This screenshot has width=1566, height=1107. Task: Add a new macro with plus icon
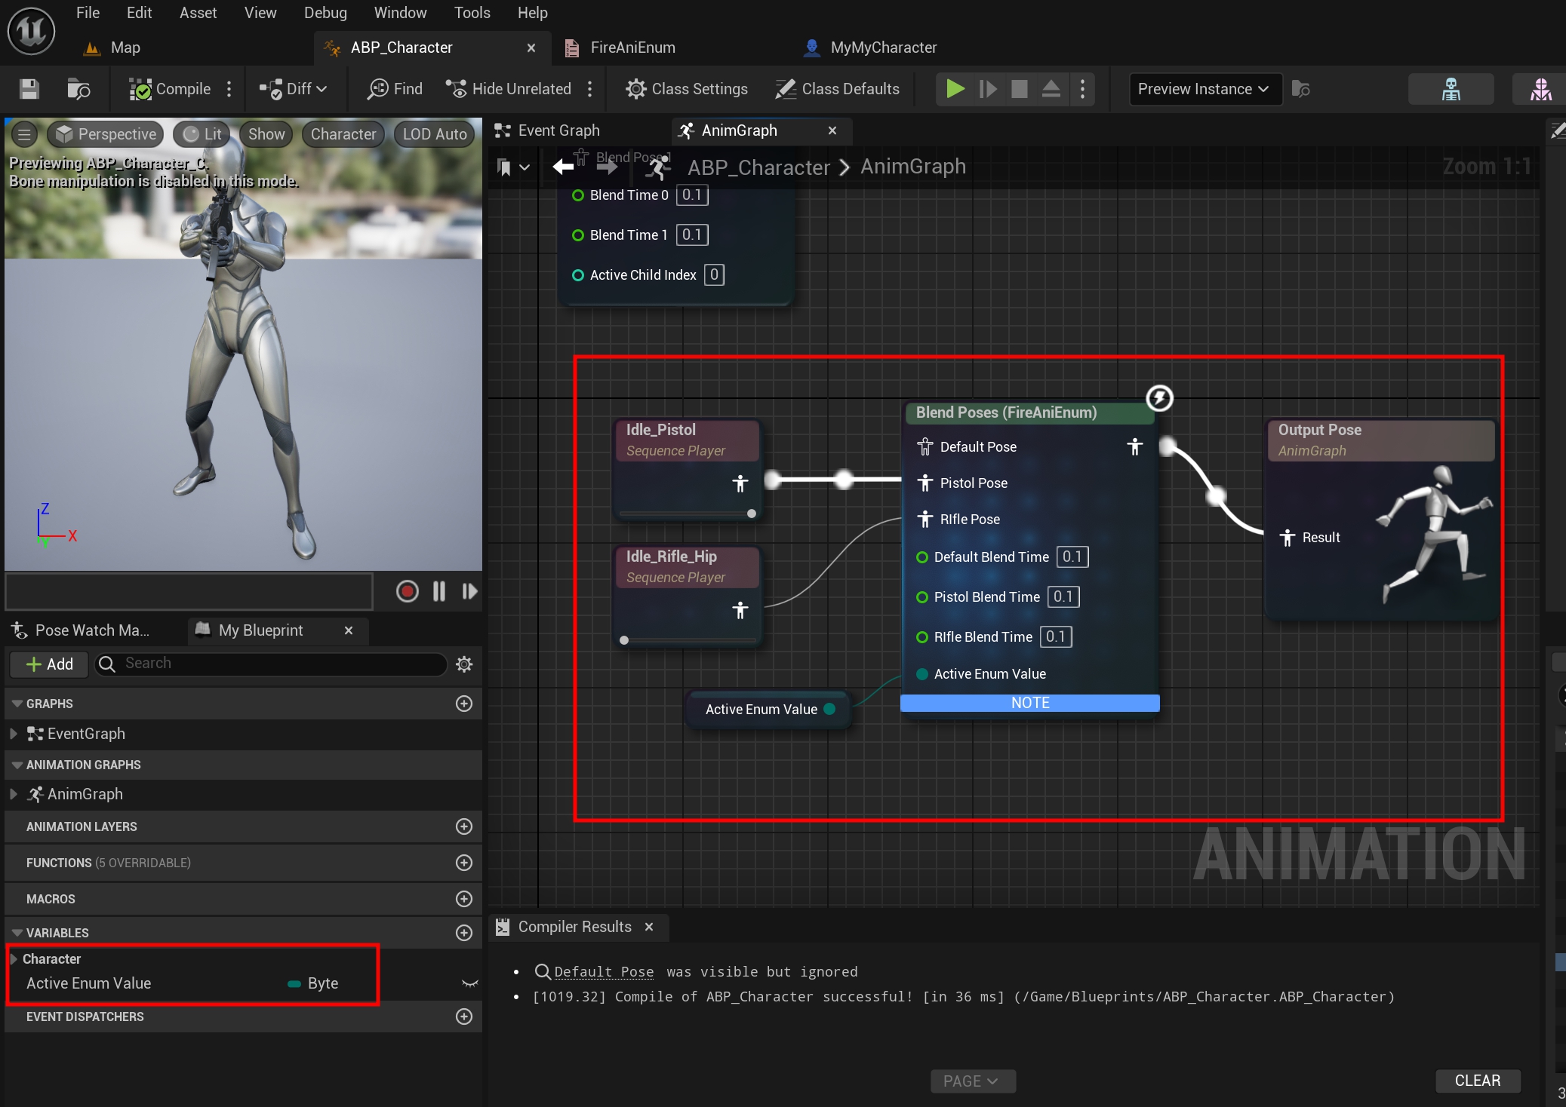[464, 899]
